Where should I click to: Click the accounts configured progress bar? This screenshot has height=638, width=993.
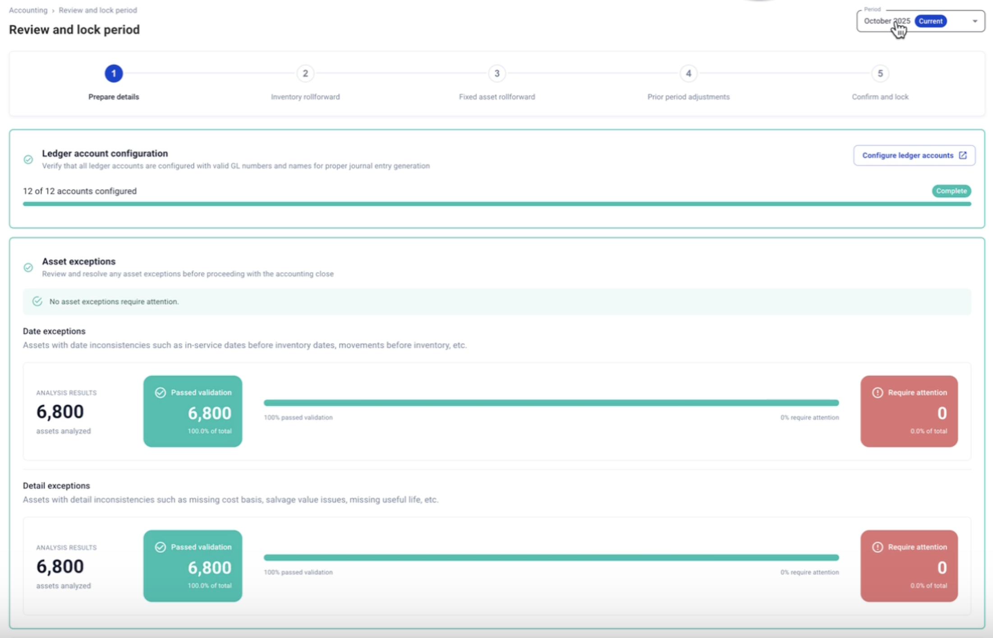pos(496,203)
